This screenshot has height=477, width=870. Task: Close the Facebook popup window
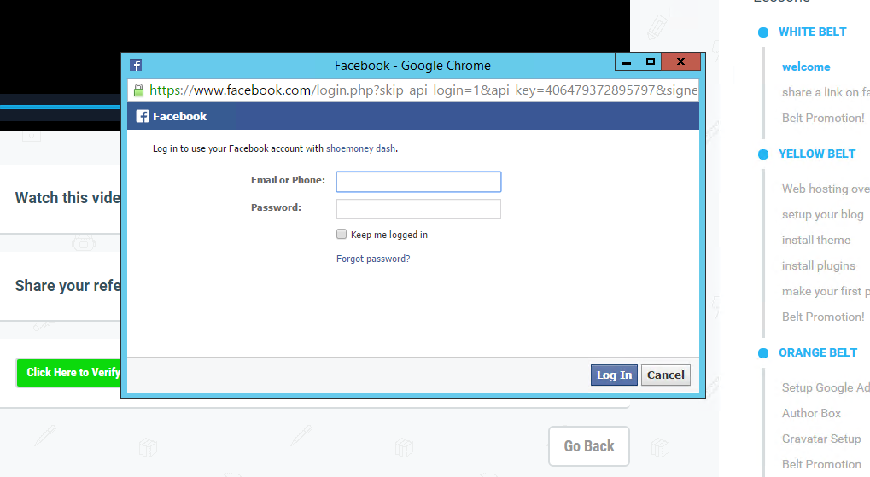point(680,61)
